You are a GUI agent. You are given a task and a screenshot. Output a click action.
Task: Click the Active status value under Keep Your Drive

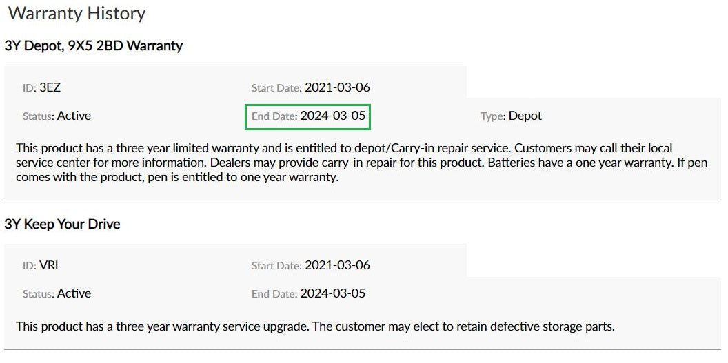click(74, 293)
